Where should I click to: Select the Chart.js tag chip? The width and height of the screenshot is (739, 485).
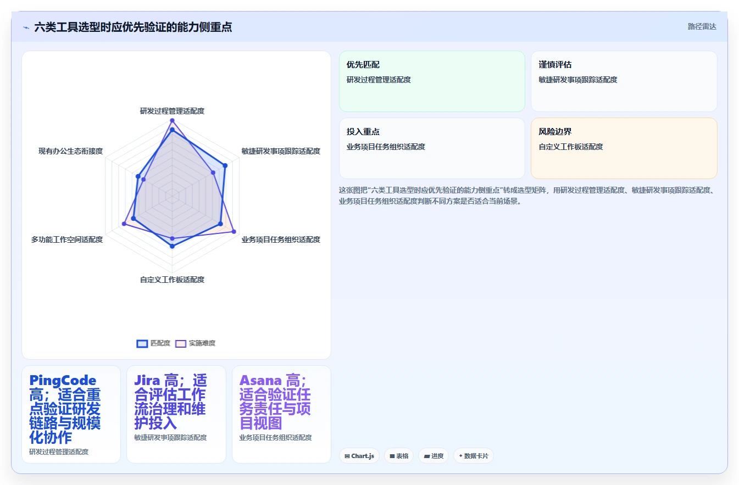(359, 456)
